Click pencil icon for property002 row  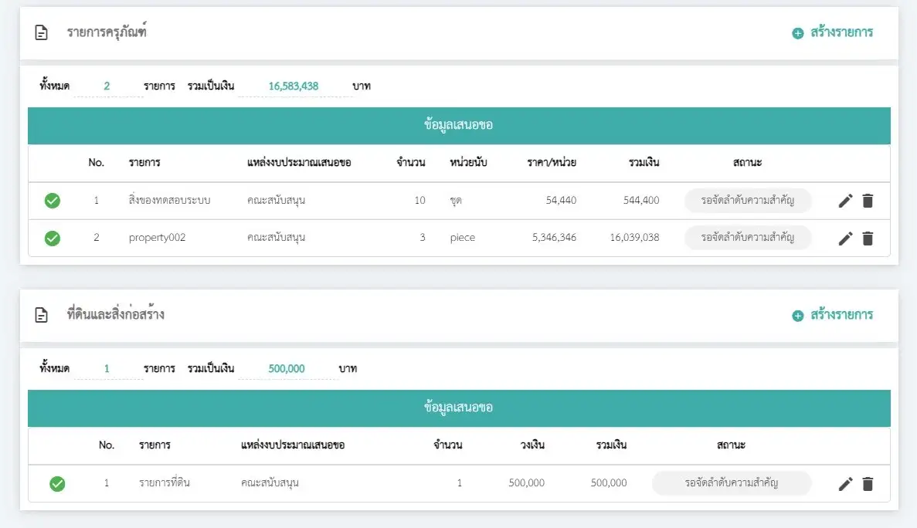(x=846, y=239)
